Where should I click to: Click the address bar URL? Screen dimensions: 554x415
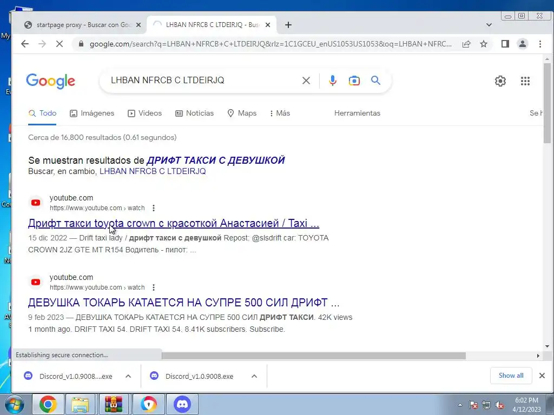pyautogui.click(x=271, y=44)
